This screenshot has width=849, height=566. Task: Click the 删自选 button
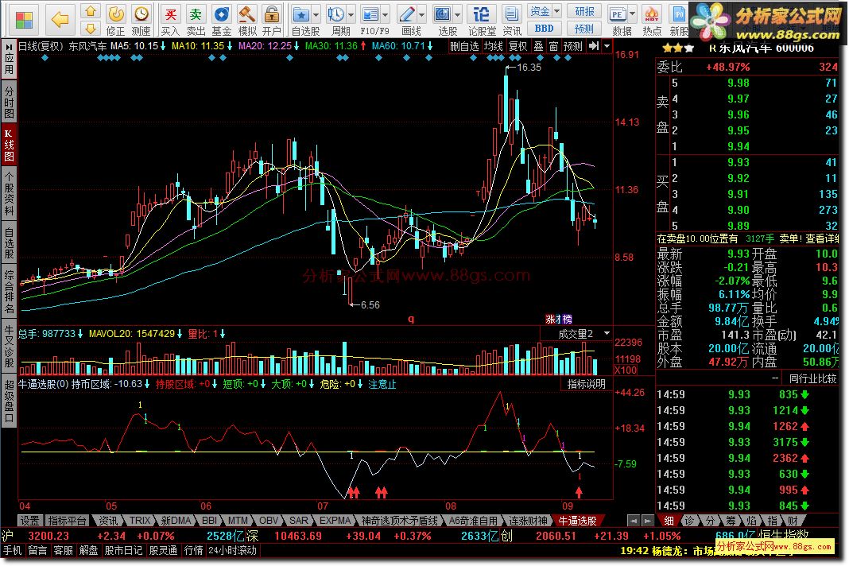pyautogui.click(x=464, y=46)
